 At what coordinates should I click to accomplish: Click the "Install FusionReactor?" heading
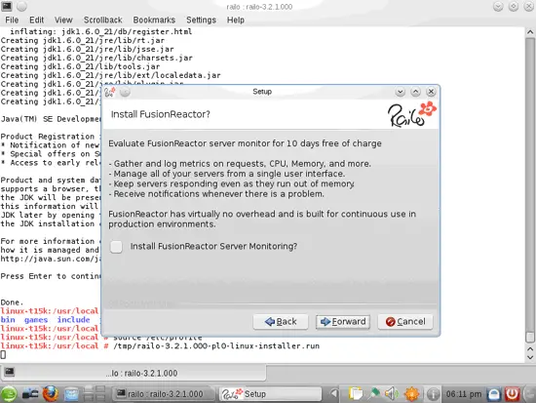tap(161, 114)
